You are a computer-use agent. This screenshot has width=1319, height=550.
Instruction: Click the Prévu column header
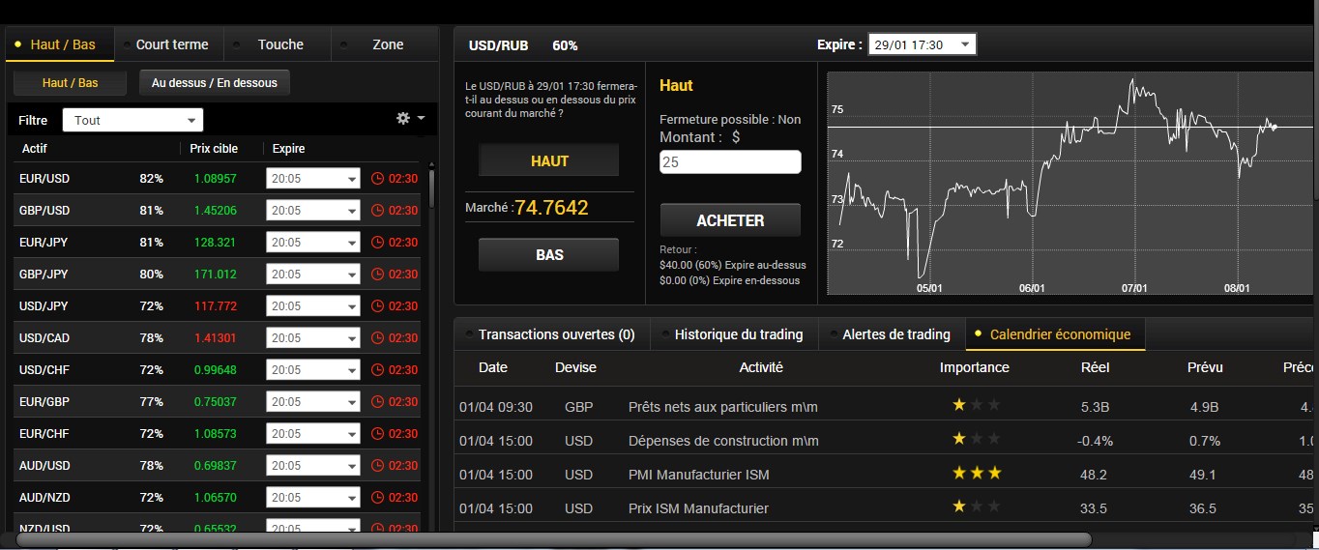pos(1205,367)
